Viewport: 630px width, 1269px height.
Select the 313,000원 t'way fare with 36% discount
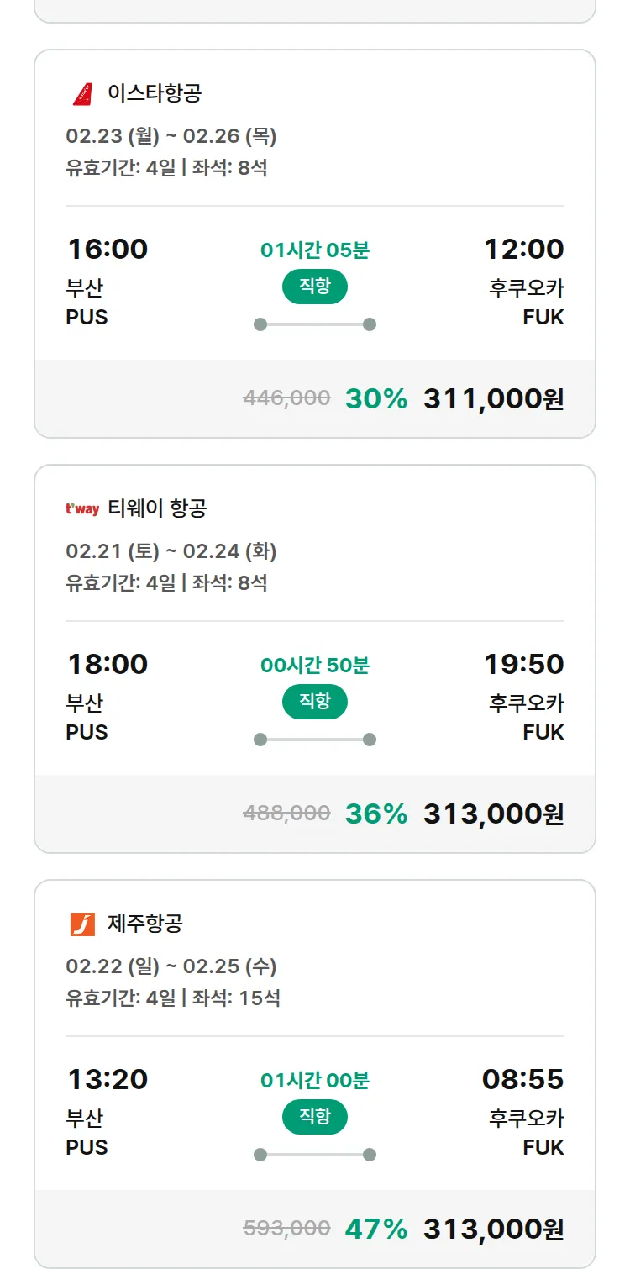tap(493, 814)
